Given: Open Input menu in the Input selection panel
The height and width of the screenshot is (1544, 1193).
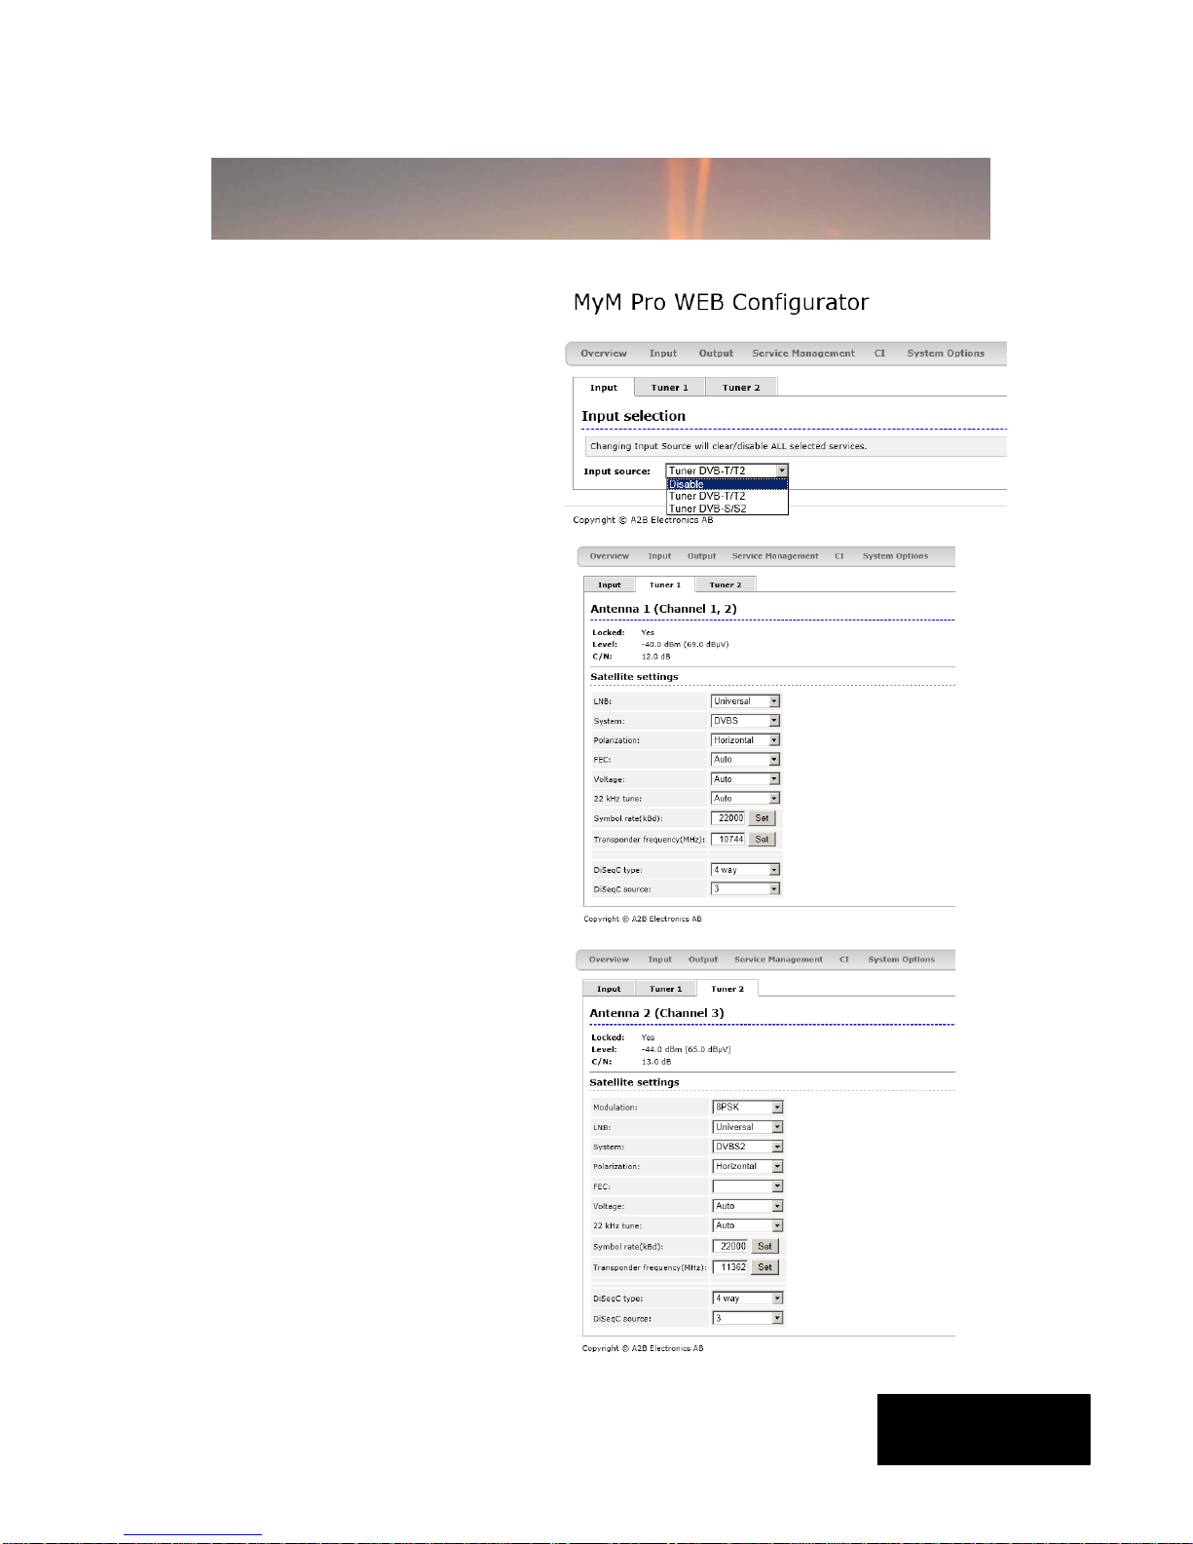Looking at the screenshot, I should [x=663, y=354].
